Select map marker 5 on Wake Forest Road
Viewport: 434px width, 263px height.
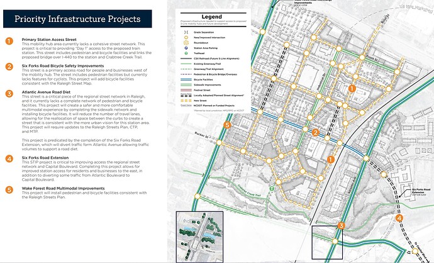[227, 125]
